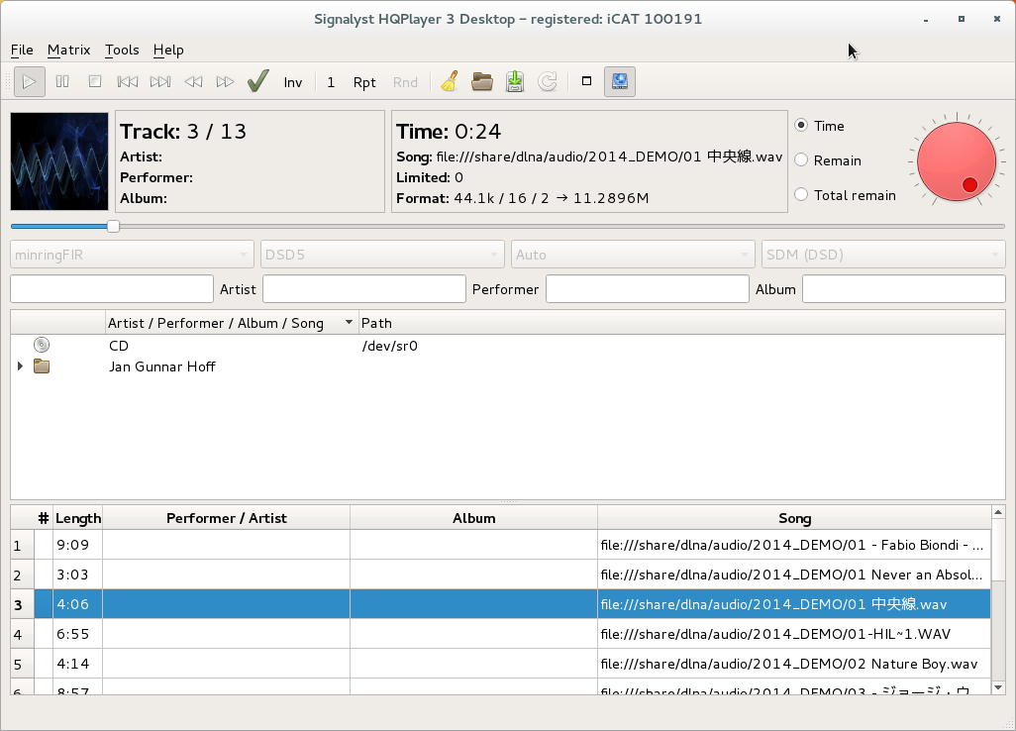Maximize the HQPlayer window
Image resolution: width=1016 pixels, height=731 pixels.
962,19
